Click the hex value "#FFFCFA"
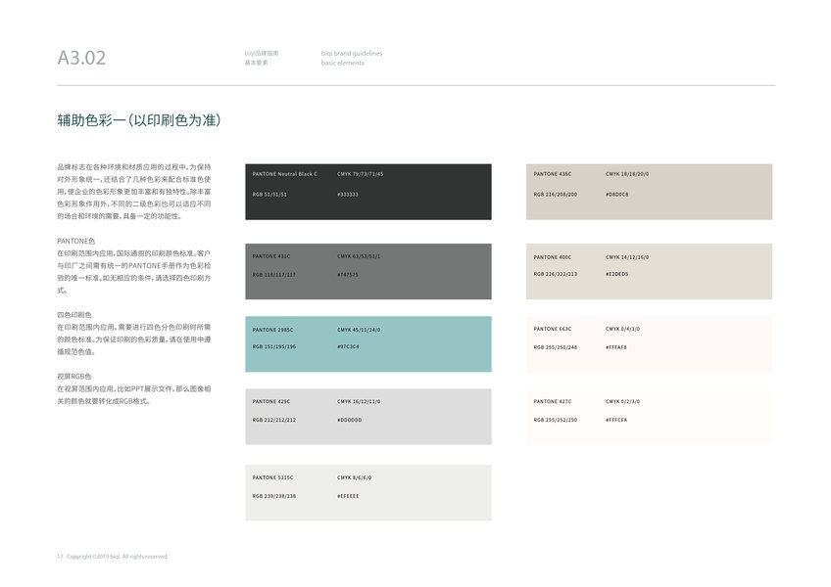The width and height of the screenshot is (831, 587). 616,420
